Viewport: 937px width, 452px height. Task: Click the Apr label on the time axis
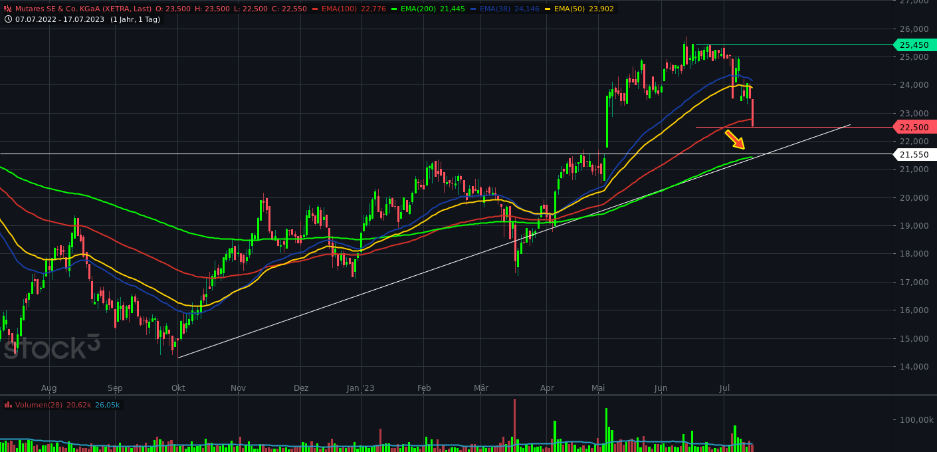pos(547,388)
